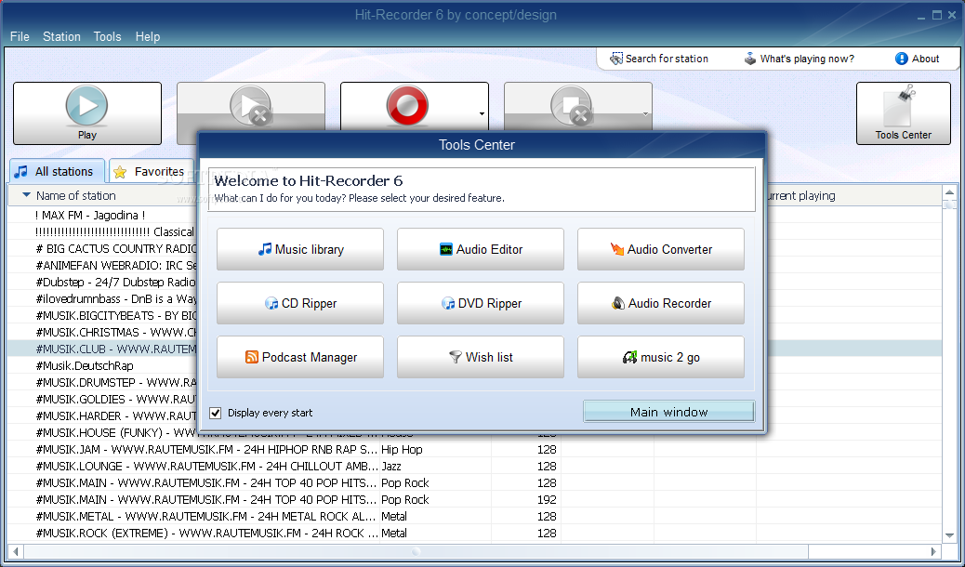Open the CD Ripper tool

300,304
